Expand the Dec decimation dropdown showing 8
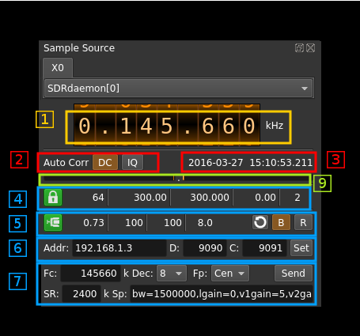The width and height of the screenshot is (360, 336). (x=172, y=274)
